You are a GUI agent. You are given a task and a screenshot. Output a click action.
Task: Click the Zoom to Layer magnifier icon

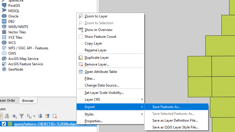81,16
